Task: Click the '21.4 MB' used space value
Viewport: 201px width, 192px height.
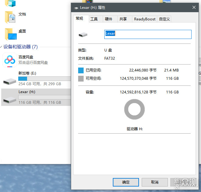Action: pyautogui.click(x=172, y=70)
